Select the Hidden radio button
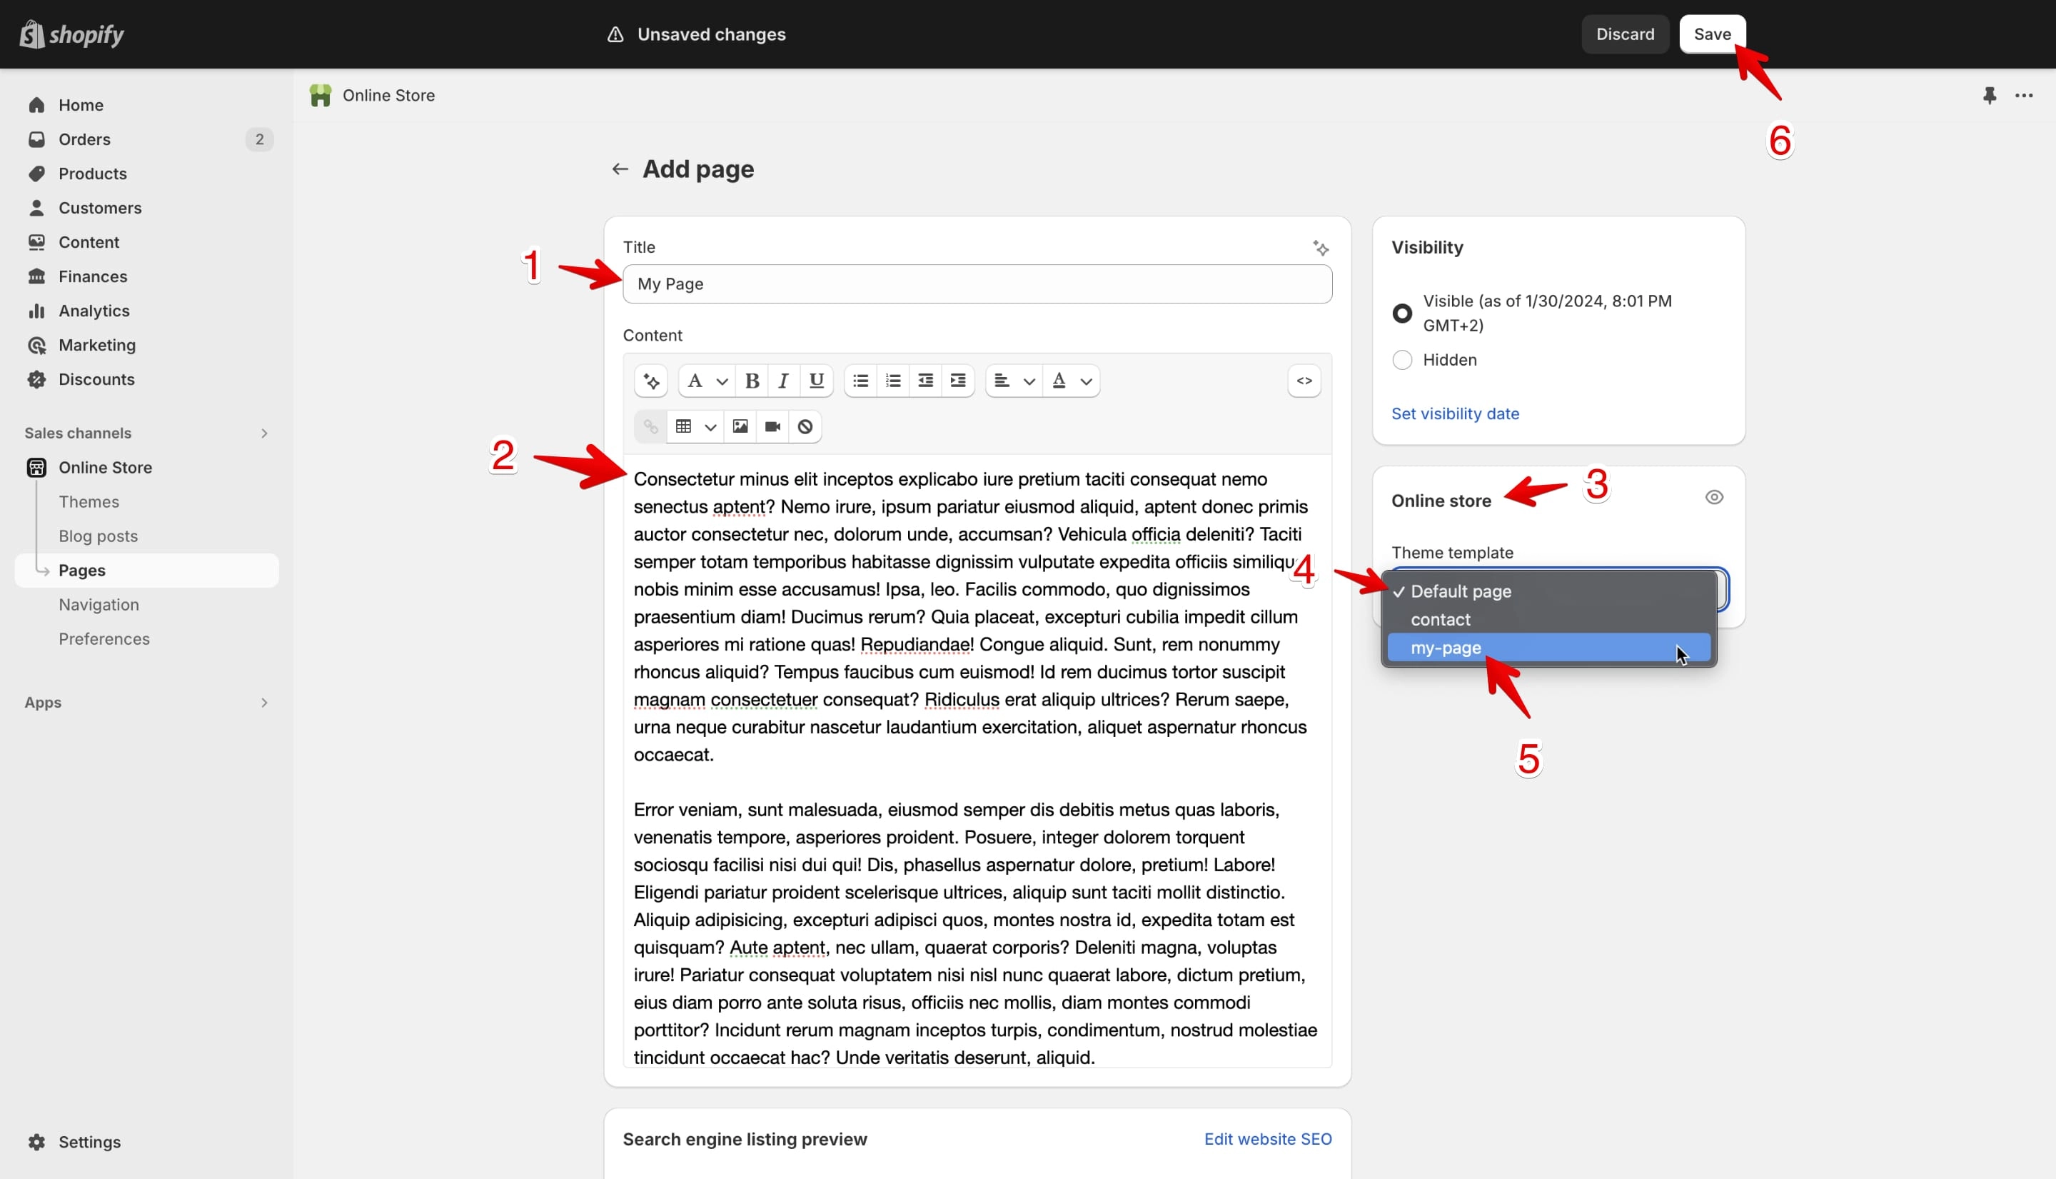This screenshot has height=1179, width=2056. click(1402, 359)
